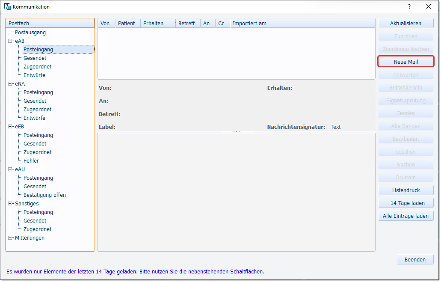Open Zugeordnet folder under eNA

point(37,110)
